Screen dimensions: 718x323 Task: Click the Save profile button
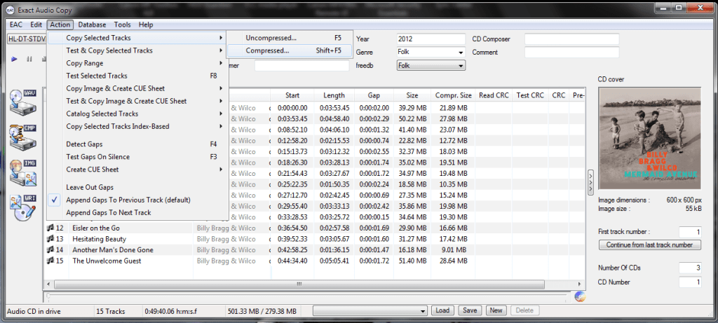click(470, 310)
